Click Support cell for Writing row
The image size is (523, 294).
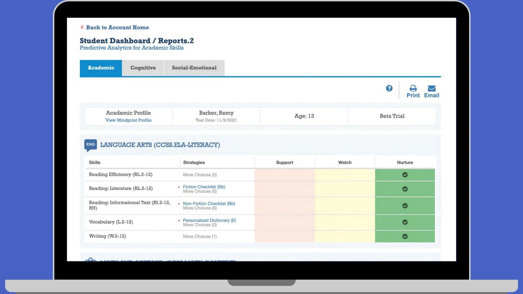tap(284, 236)
